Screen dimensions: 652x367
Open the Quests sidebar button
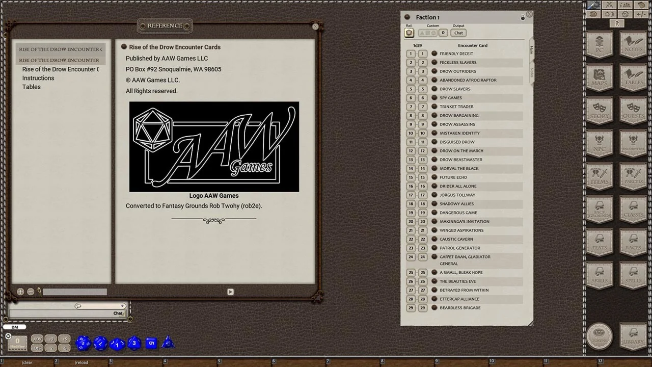tap(633, 110)
